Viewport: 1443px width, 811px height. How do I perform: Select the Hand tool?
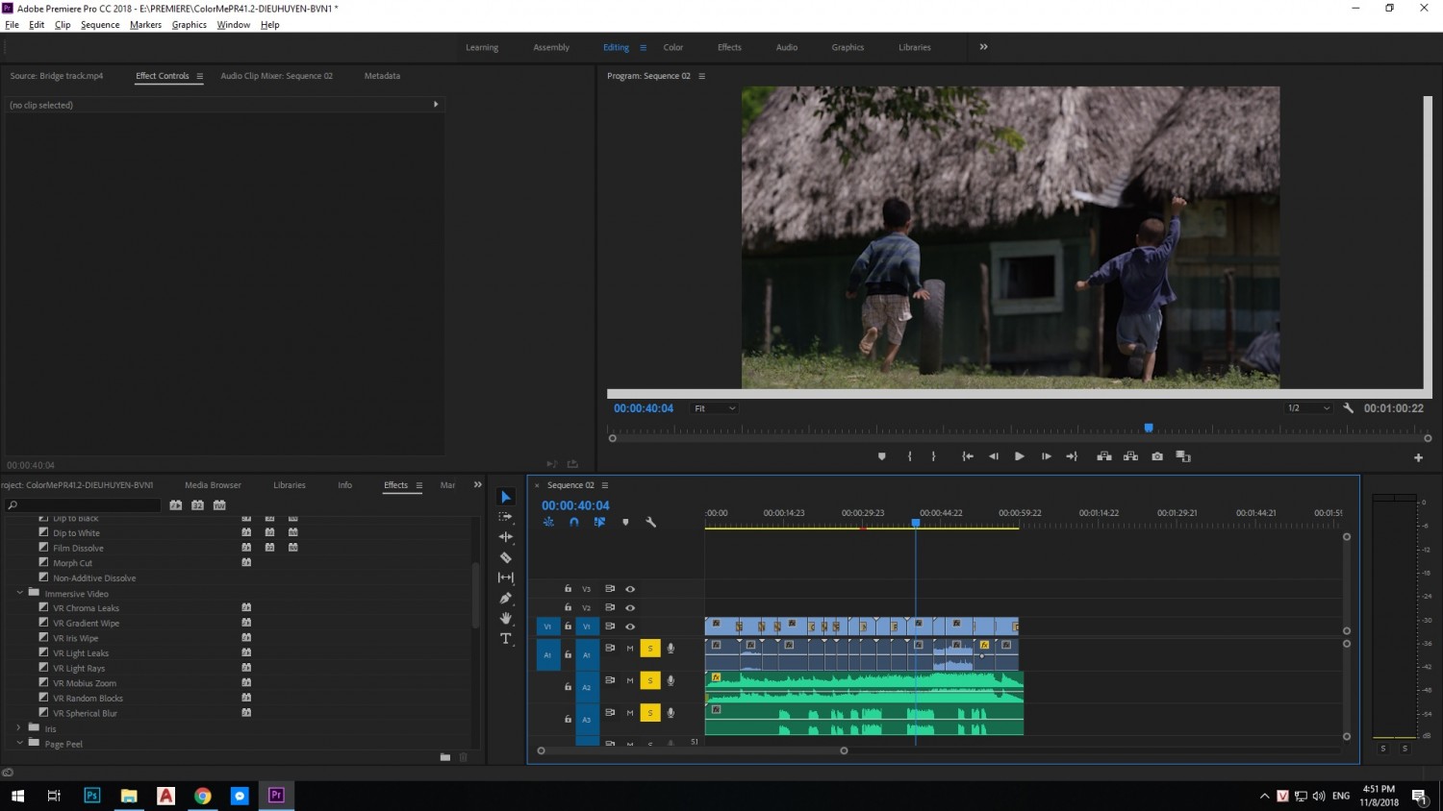506,618
